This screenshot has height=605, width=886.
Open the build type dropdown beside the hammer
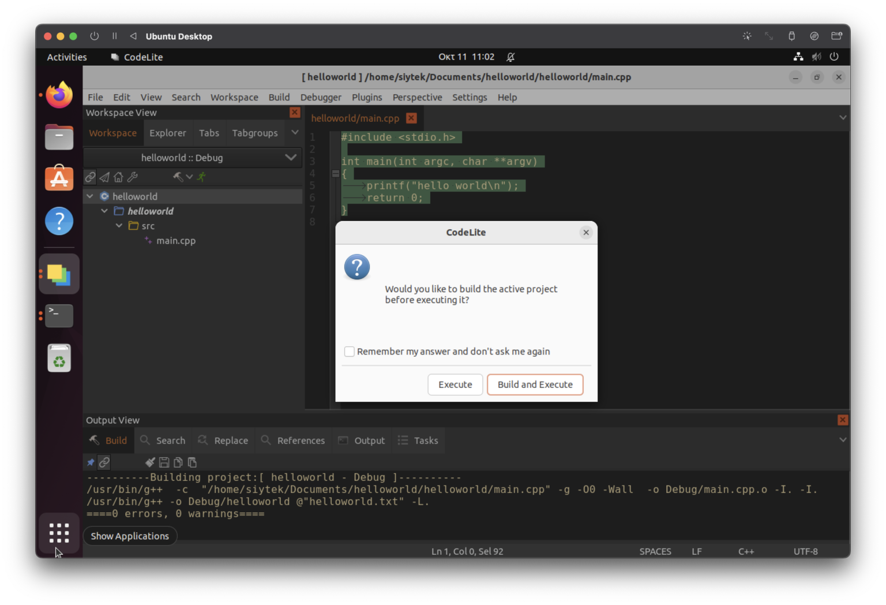tap(188, 177)
